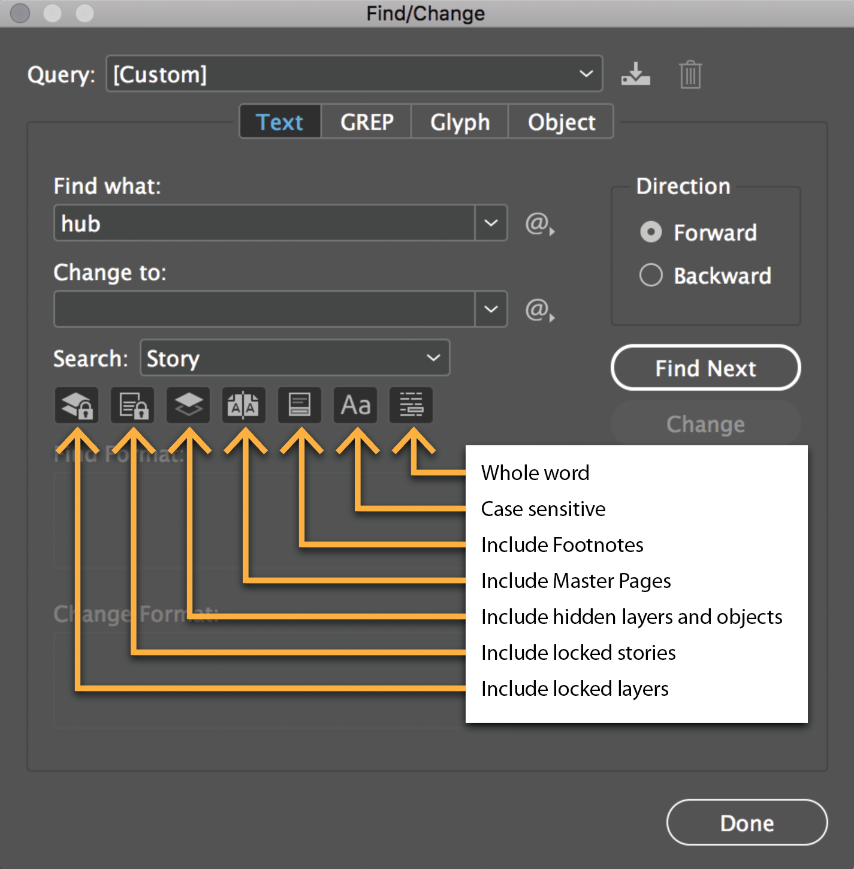854x869 pixels.
Task: Switch to the Text tab
Action: tap(280, 122)
